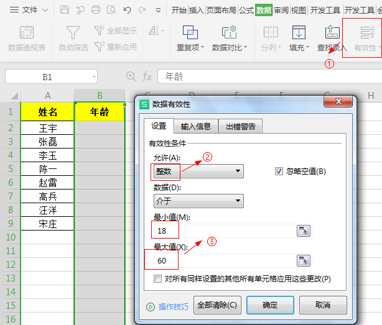Click the WPS spreadsheet icon in dialog title
The height and width of the screenshot is (325, 382).
(x=144, y=104)
